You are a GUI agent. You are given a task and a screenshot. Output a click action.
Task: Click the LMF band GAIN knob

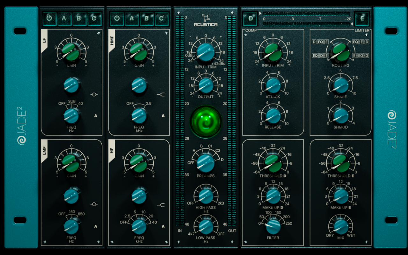[71, 163]
